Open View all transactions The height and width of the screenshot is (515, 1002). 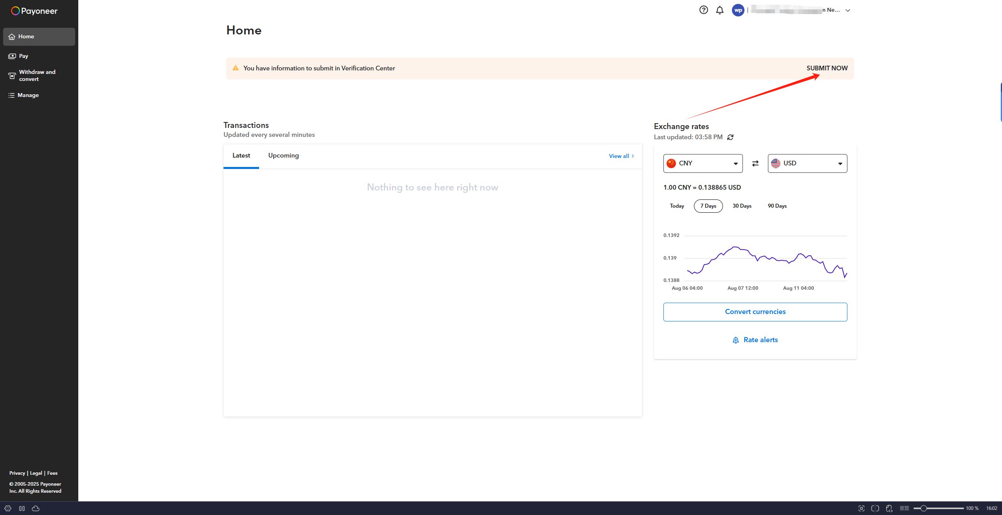coord(621,156)
